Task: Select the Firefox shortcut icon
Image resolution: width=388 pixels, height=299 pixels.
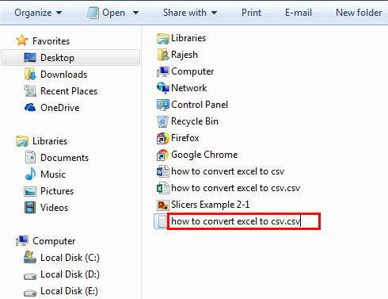Action: [162, 138]
